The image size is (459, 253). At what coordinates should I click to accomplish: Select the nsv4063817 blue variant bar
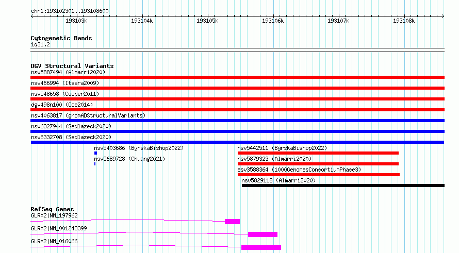pos(237,121)
